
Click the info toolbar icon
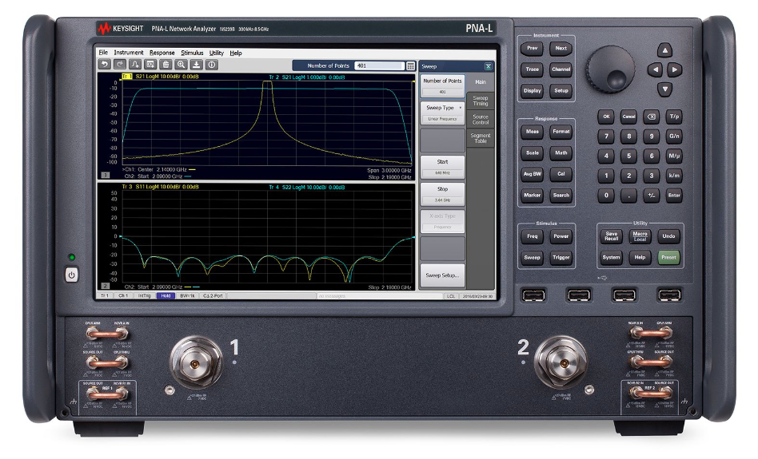[x=212, y=65]
